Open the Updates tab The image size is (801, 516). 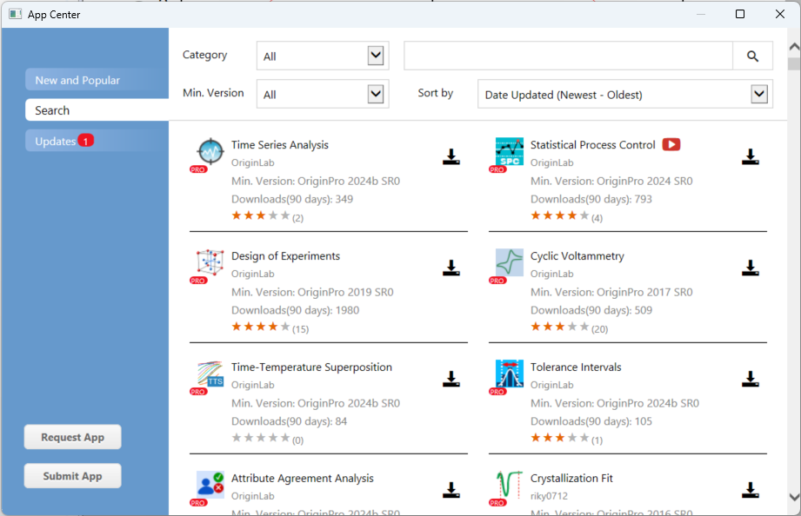coord(97,141)
